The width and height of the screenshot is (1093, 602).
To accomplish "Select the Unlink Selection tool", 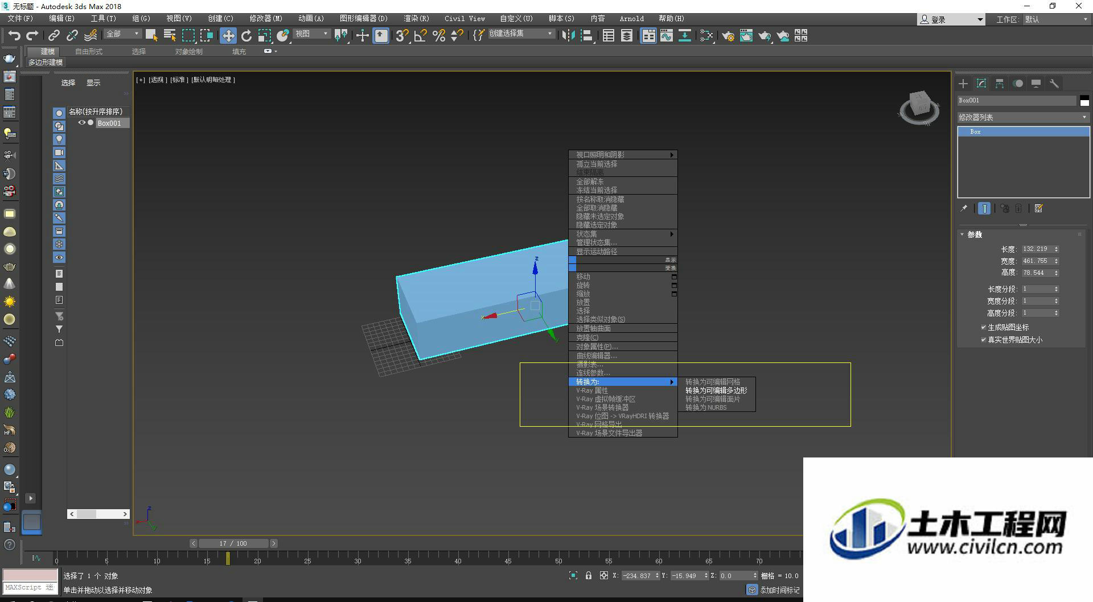I will (72, 36).
